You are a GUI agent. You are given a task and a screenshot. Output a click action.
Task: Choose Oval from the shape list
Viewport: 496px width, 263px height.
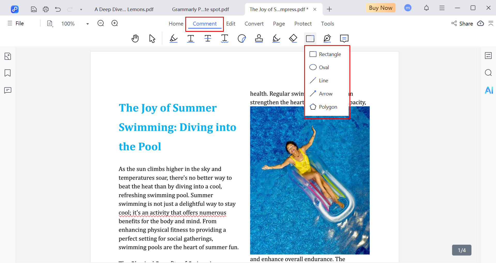point(324,67)
